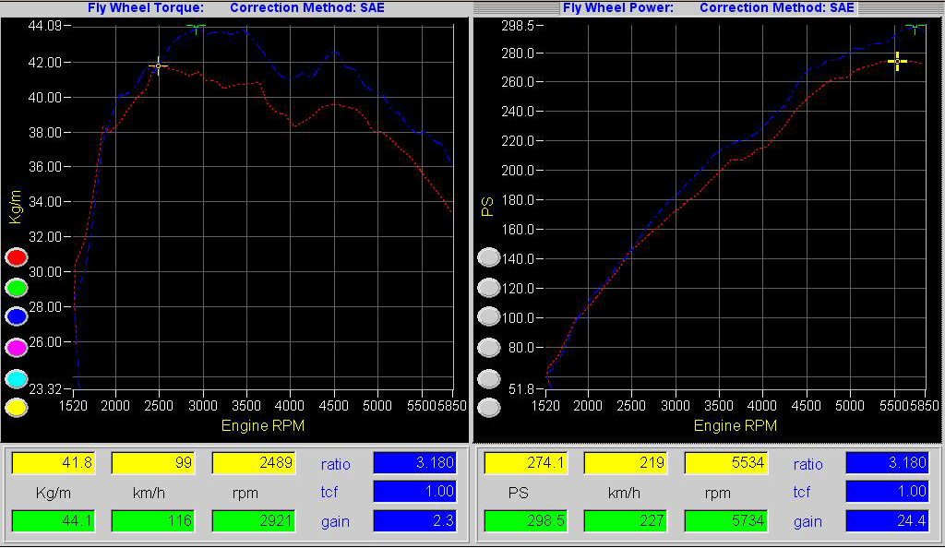The image size is (945, 548).
Task: Click power panel gain field 24.4
Action: coord(887,521)
